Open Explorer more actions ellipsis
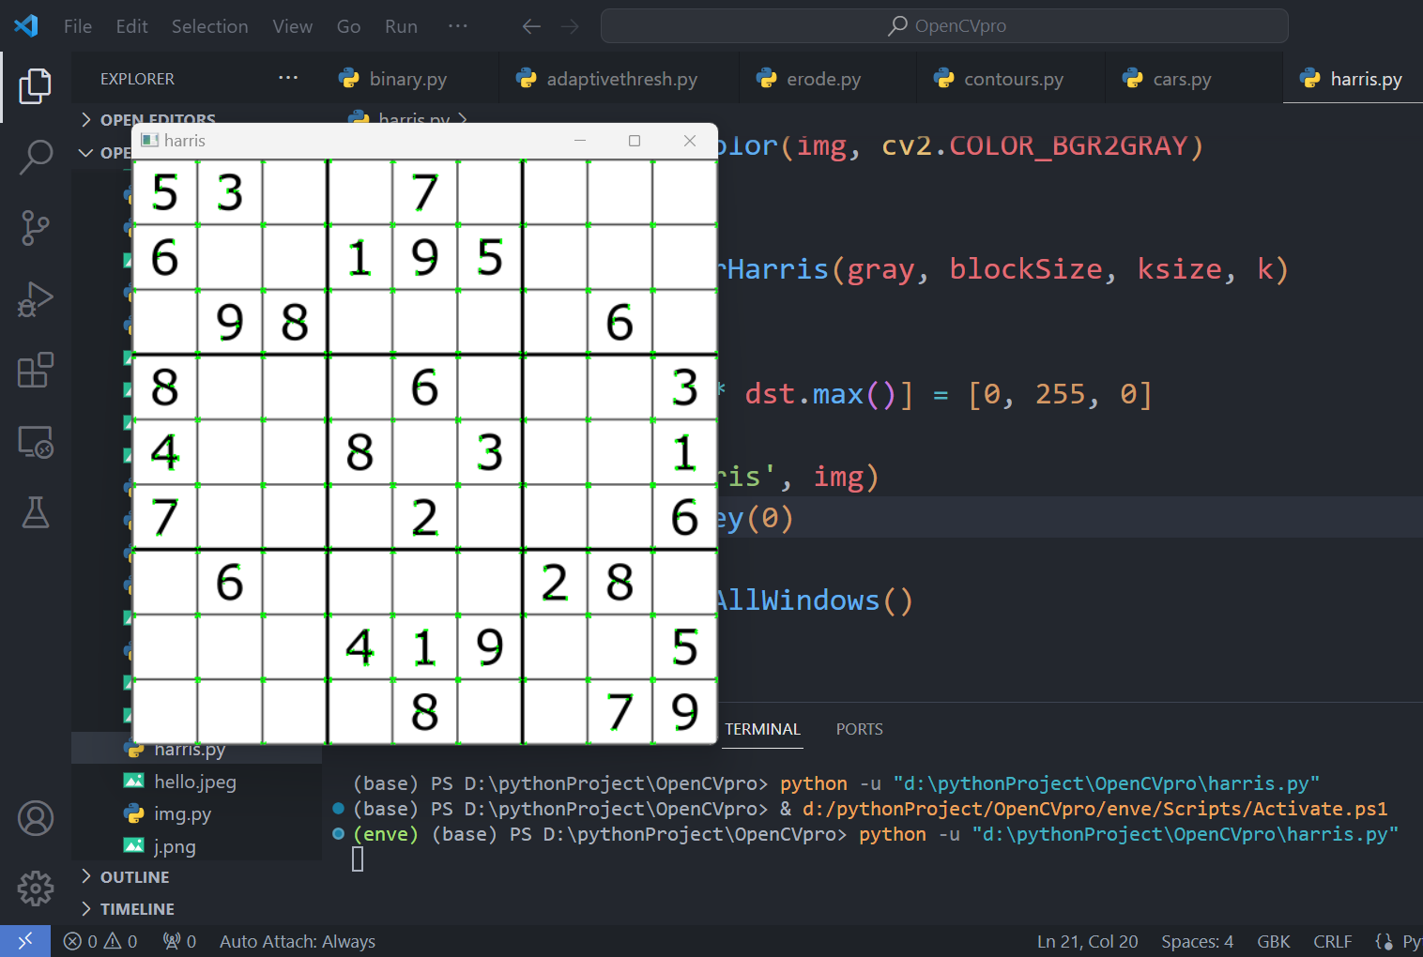 click(288, 78)
